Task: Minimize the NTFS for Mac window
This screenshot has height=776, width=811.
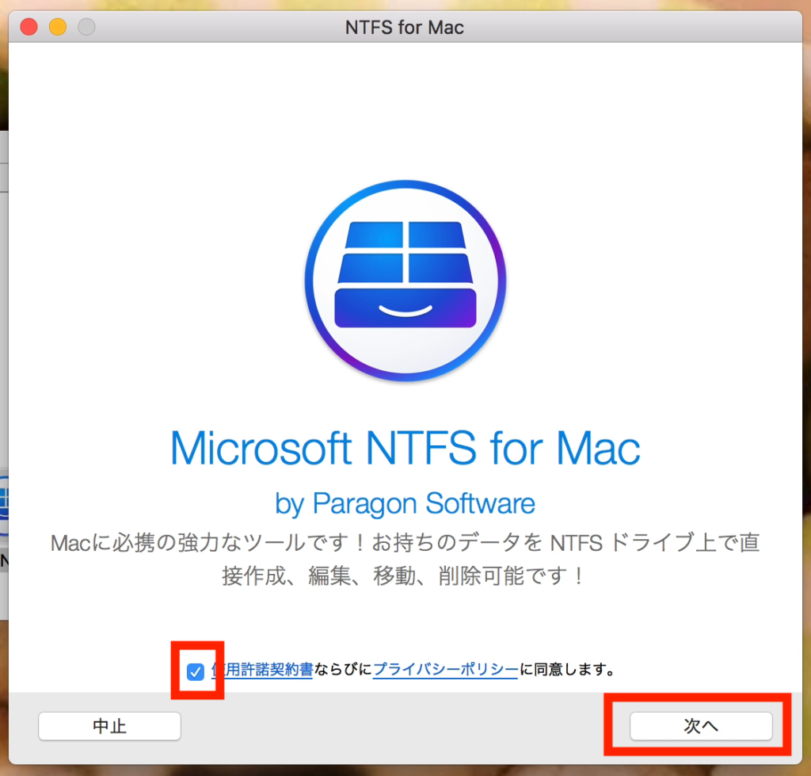Action: click(58, 27)
